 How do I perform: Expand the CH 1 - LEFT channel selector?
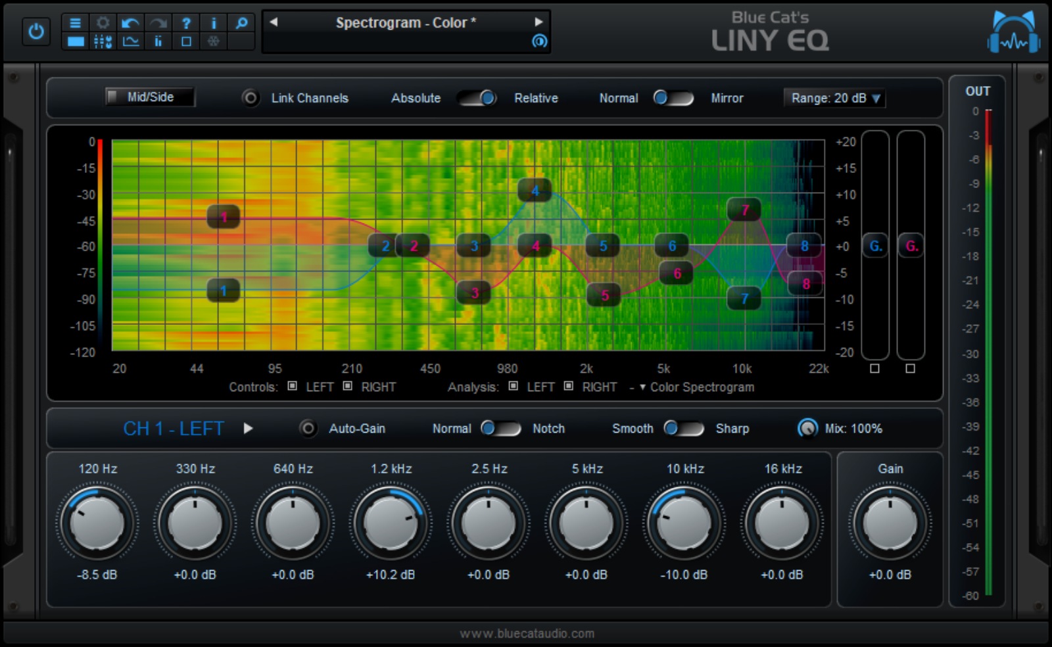249,428
